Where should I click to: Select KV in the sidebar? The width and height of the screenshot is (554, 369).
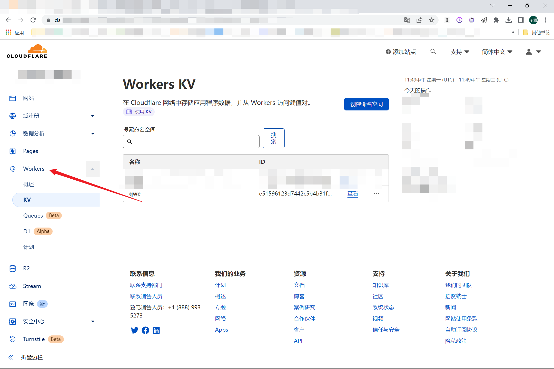coord(56,200)
